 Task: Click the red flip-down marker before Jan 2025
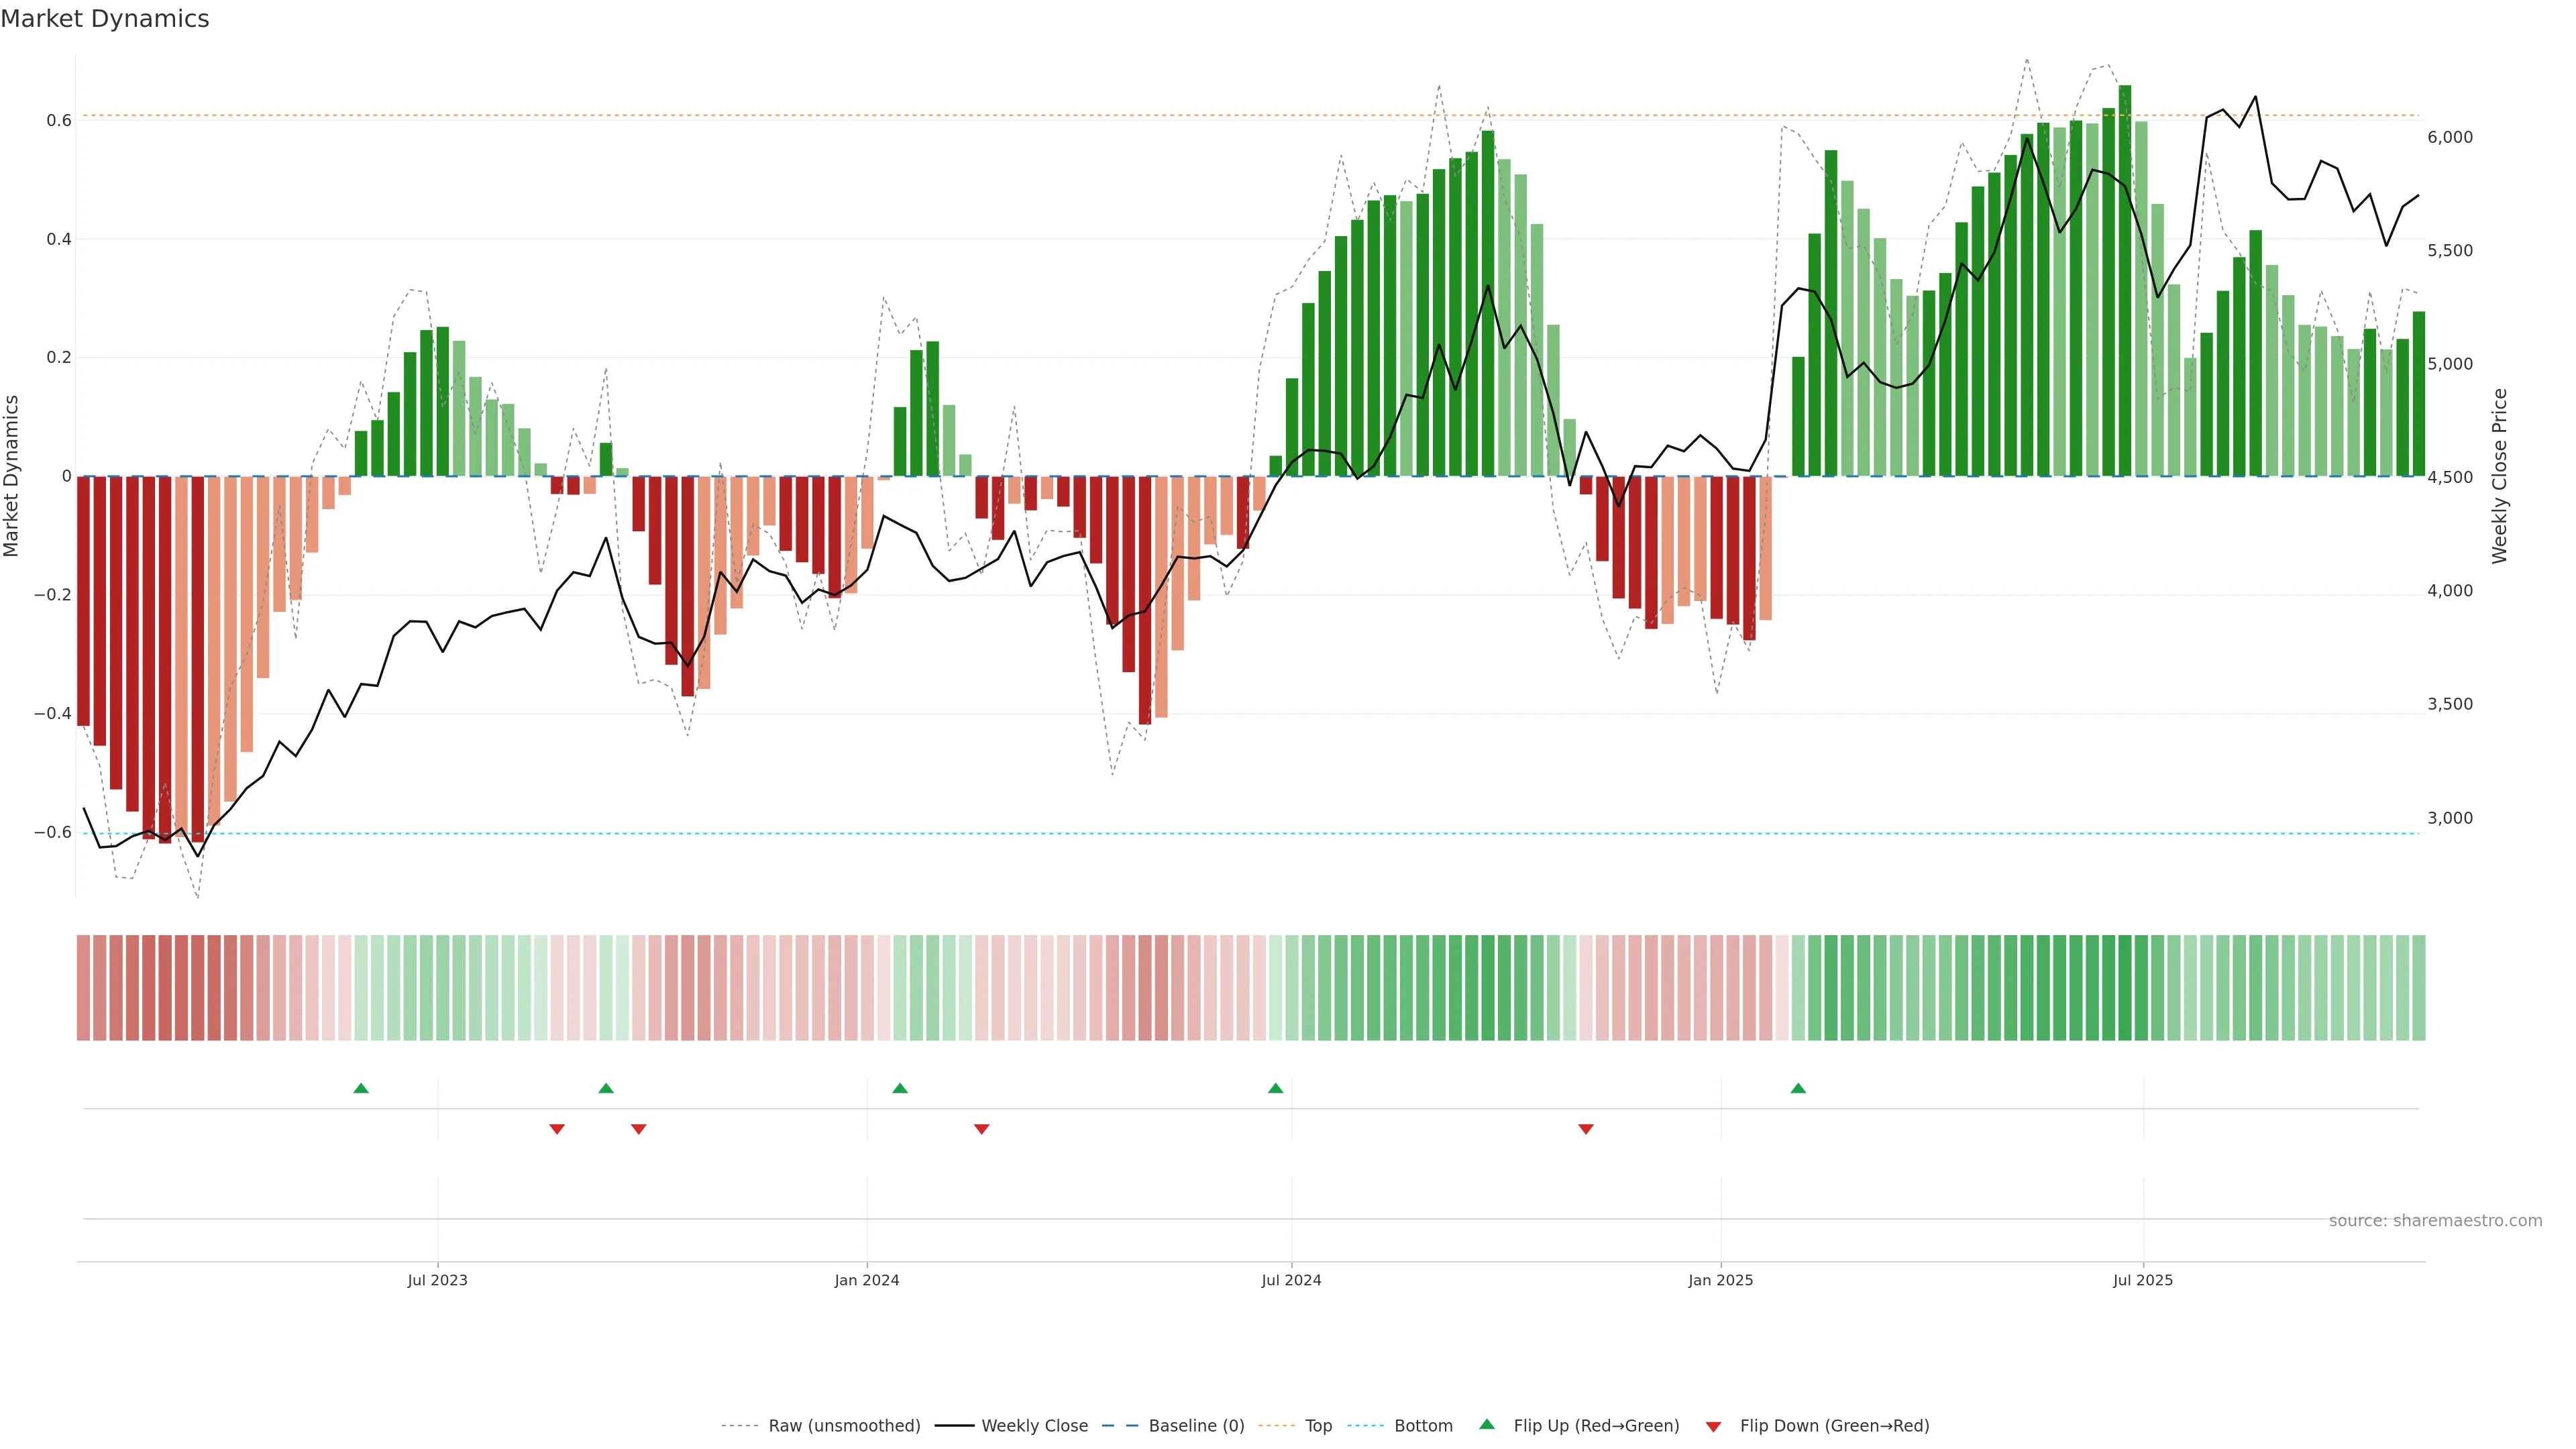pos(1585,1129)
